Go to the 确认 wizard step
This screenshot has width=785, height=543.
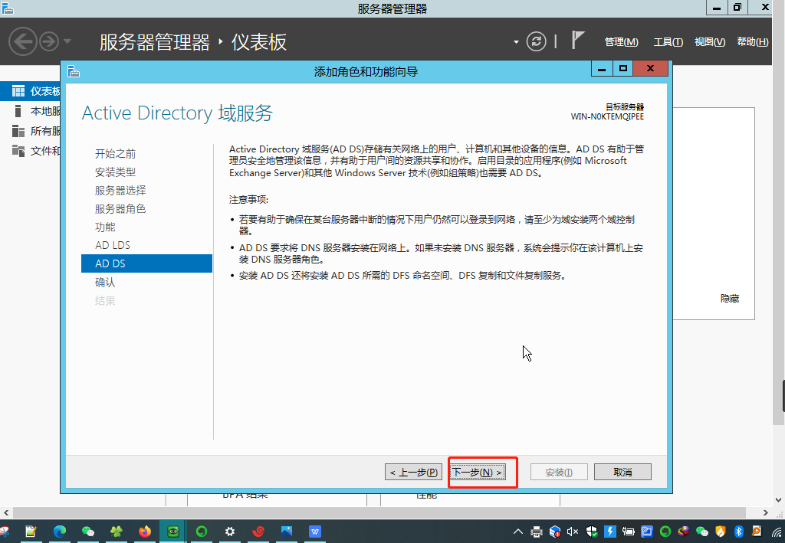tap(105, 282)
